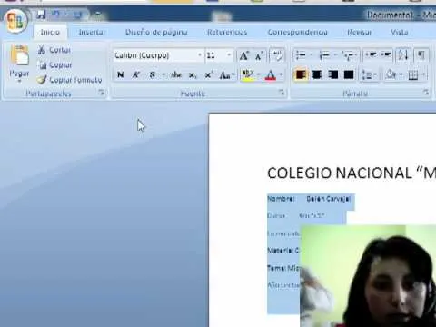Toggle superscript x² formatting
436x327 pixels.
pyautogui.click(x=208, y=74)
